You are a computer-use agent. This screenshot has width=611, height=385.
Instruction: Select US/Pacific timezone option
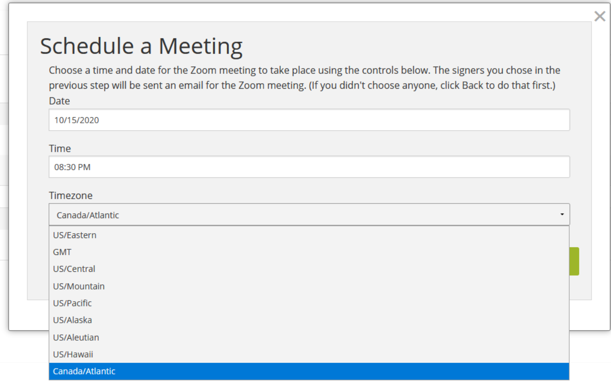(72, 303)
